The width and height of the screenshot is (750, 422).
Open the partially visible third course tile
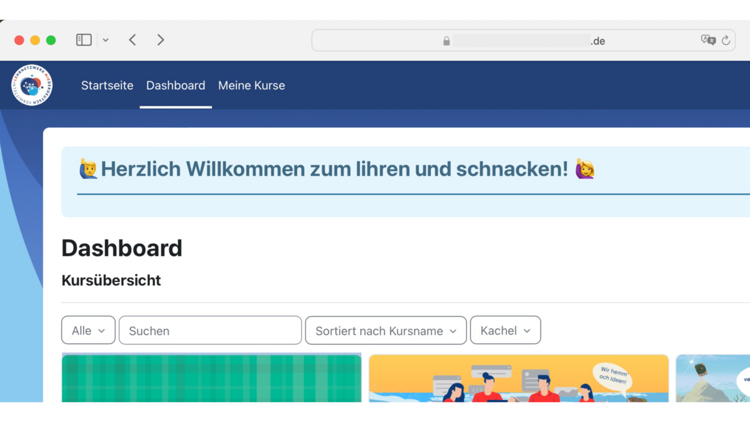coord(712,379)
